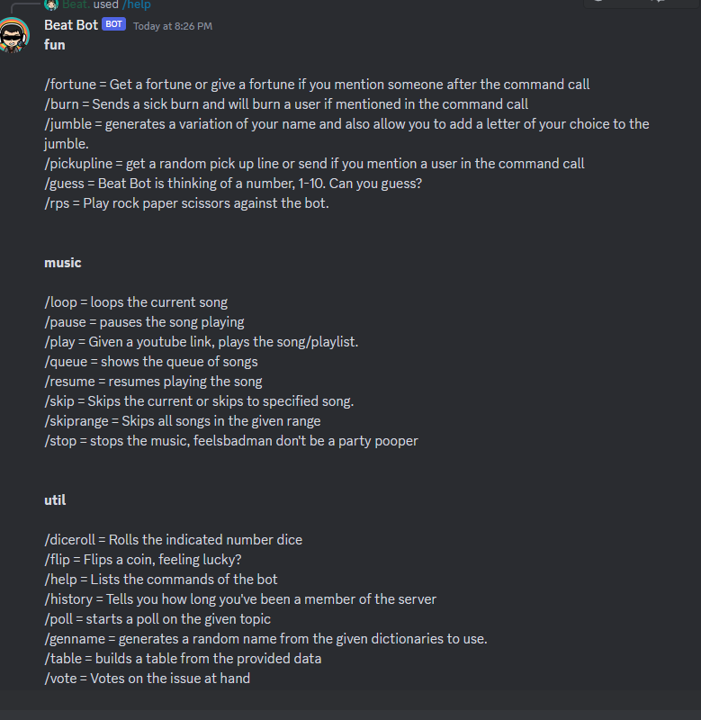Click the /skip command text
Image resolution: width=701 pixels, height=720 pixels.
tap(61, 400)
